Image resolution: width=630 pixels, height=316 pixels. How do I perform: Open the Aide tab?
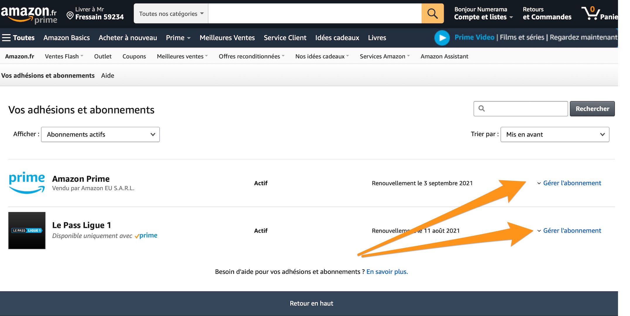coord(108,75)
